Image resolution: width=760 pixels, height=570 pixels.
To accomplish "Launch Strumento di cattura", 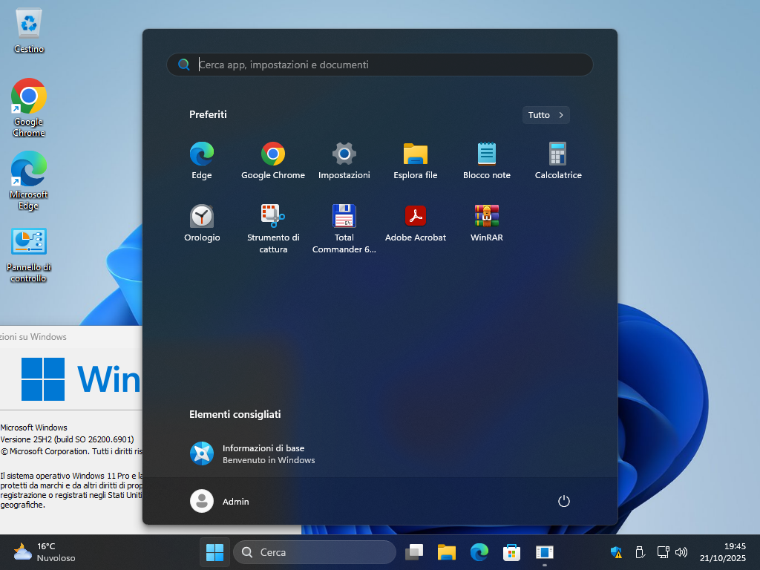I will click(273, 229).
